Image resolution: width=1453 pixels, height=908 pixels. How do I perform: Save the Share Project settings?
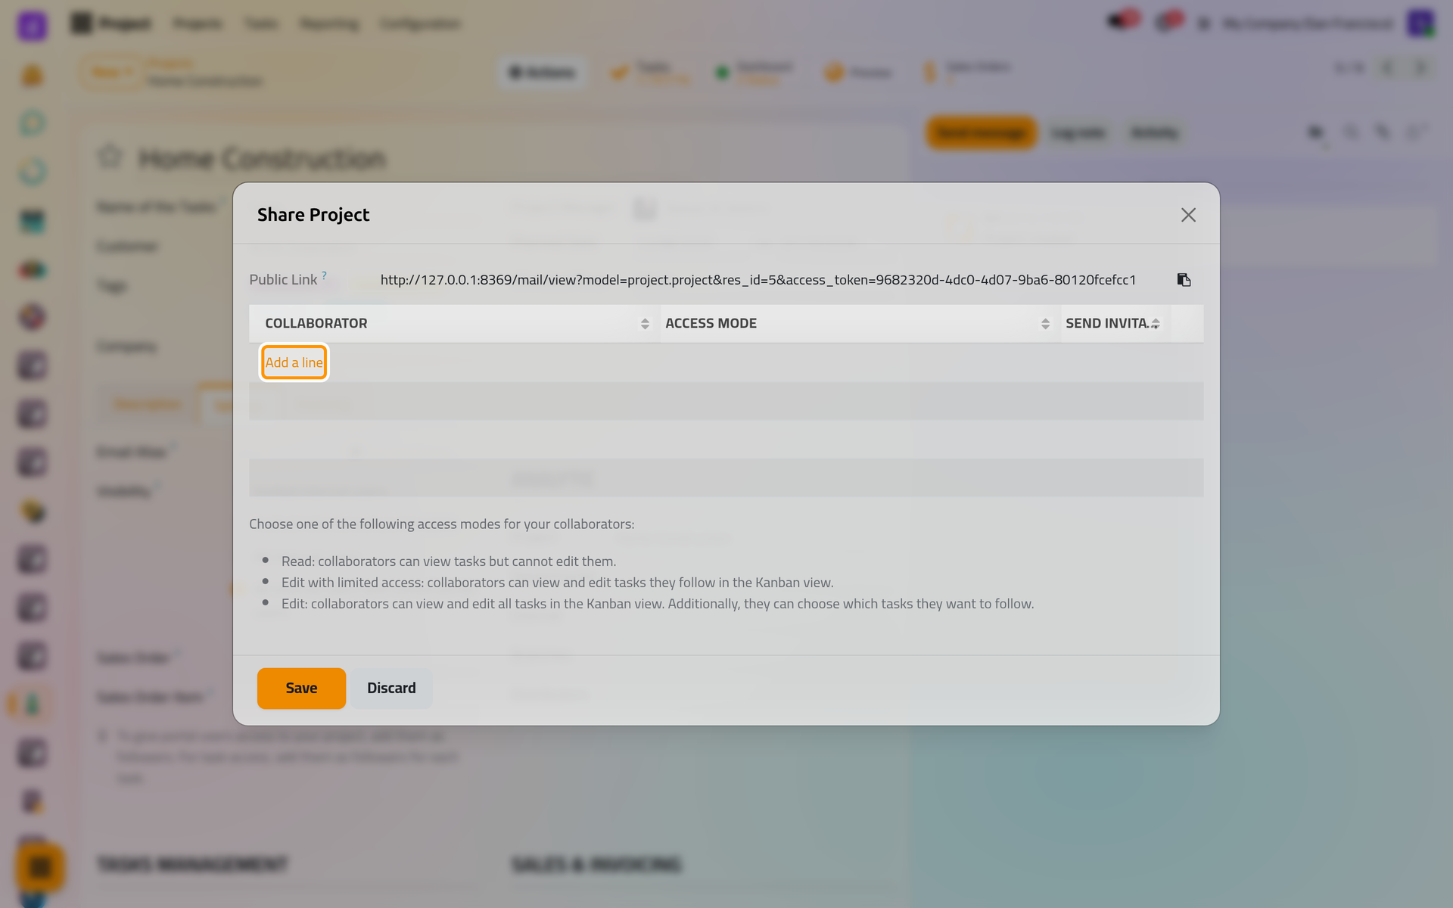tap(301, 688)
